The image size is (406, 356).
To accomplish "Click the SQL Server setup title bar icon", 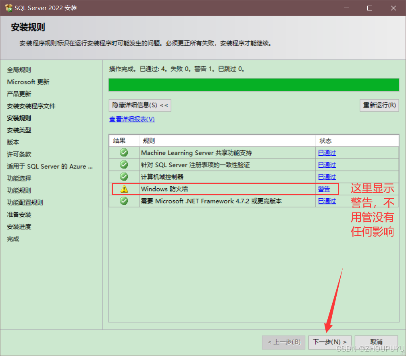I will [x=8, y=8].
